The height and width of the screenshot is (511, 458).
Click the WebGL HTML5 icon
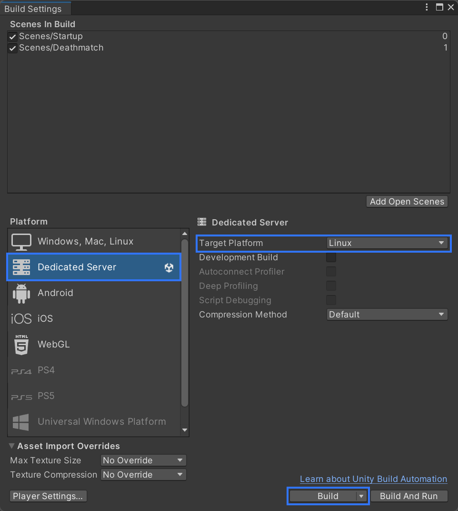coord(21,345)
